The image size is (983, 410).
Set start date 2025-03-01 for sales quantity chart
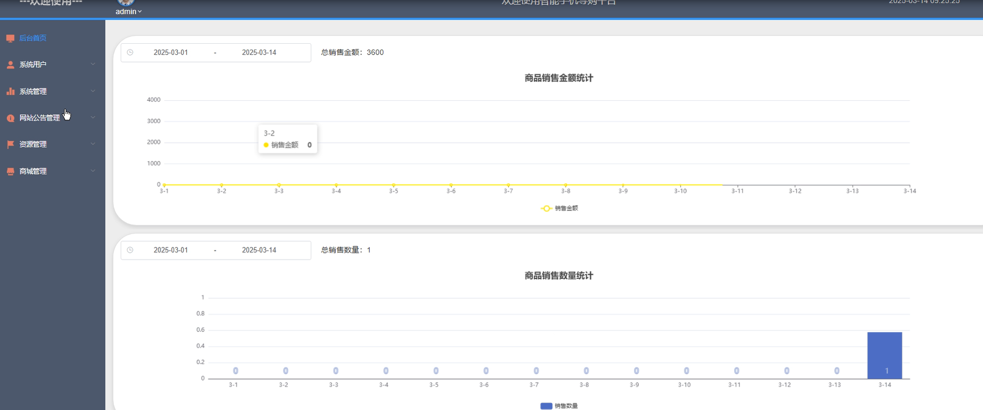(171, 250)
